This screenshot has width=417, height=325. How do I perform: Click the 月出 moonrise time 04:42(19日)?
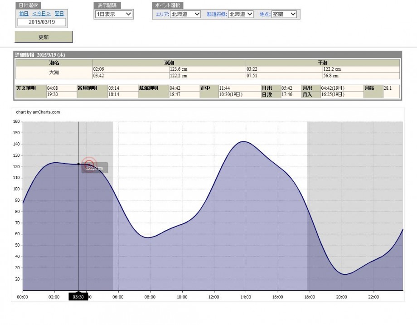coord(333,88)
